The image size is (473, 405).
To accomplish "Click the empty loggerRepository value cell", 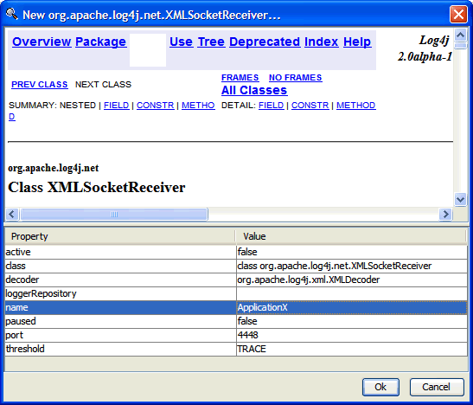I will pyautogui.click(x=352, y=293).
